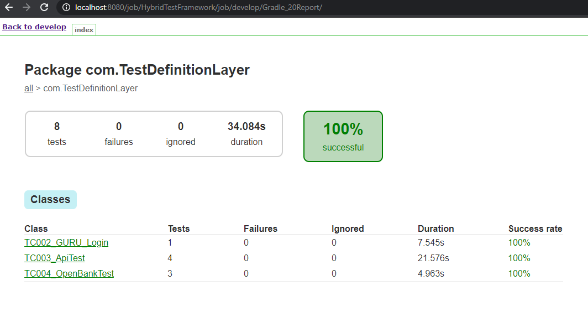Select the index tab
This screenshot has width=588, height=322.
(84, 30)
